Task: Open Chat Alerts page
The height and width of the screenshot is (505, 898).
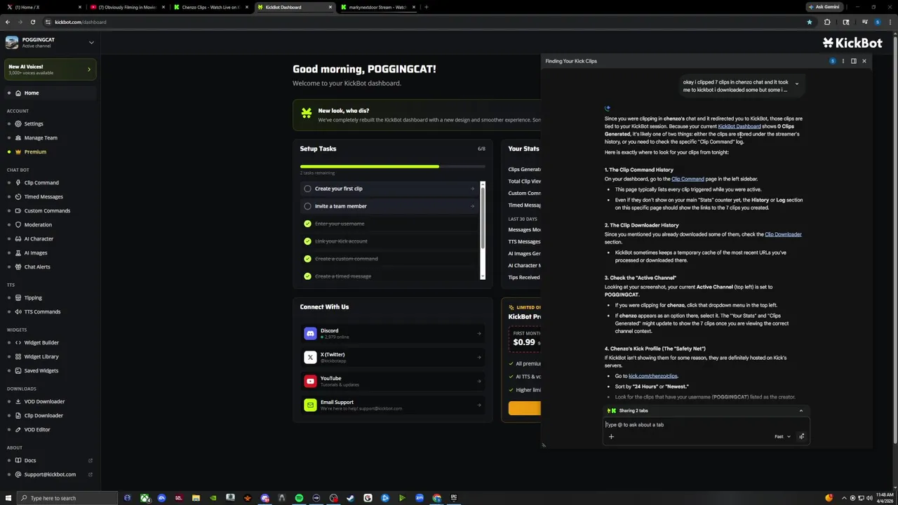Action: pos(49,267)
